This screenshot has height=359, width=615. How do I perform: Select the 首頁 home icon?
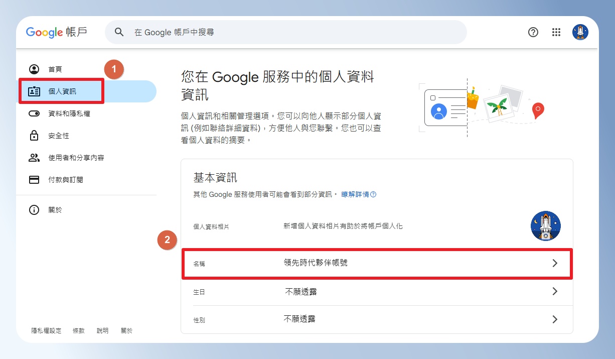point(34,69)
